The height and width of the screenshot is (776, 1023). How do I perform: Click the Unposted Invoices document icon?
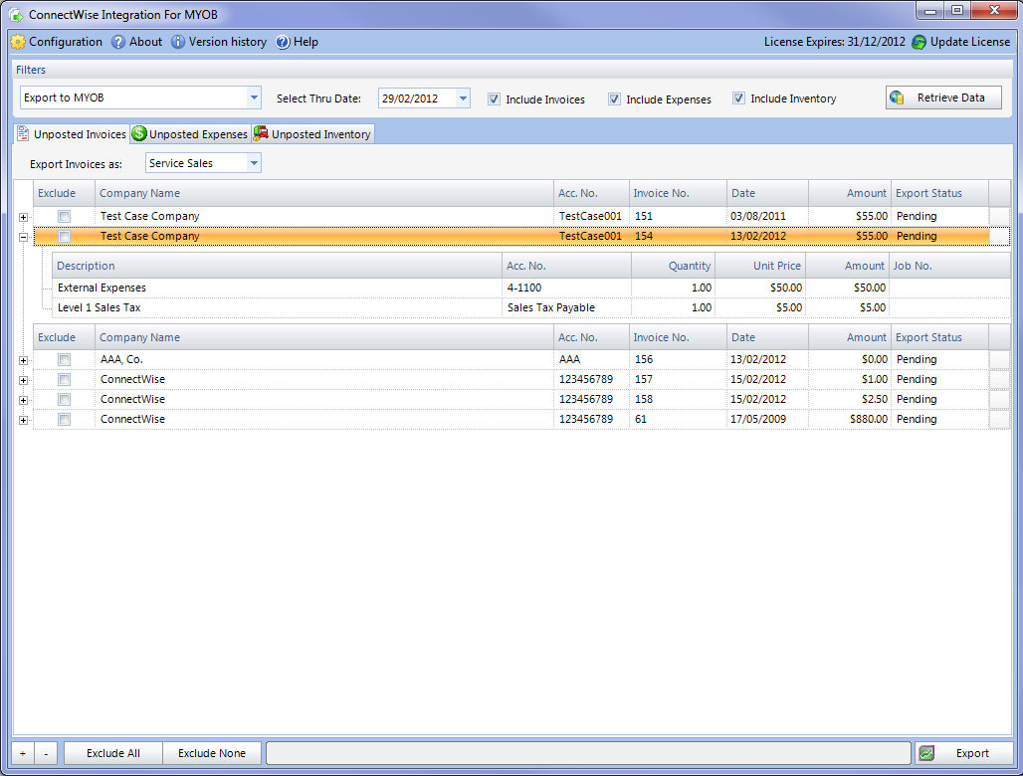[x=23, y=133]
